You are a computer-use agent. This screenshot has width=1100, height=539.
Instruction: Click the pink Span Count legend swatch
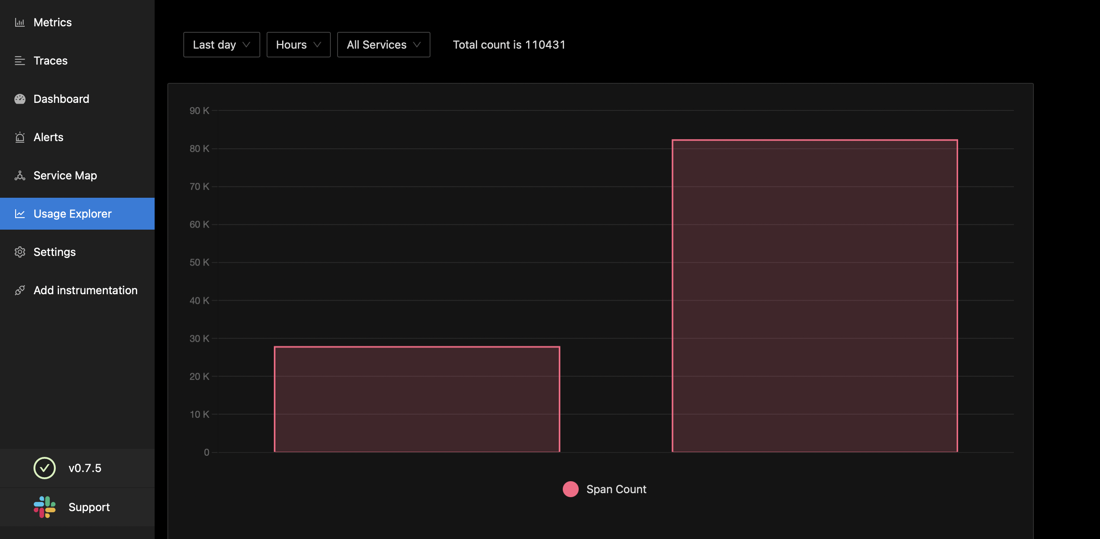pos(570,489)
